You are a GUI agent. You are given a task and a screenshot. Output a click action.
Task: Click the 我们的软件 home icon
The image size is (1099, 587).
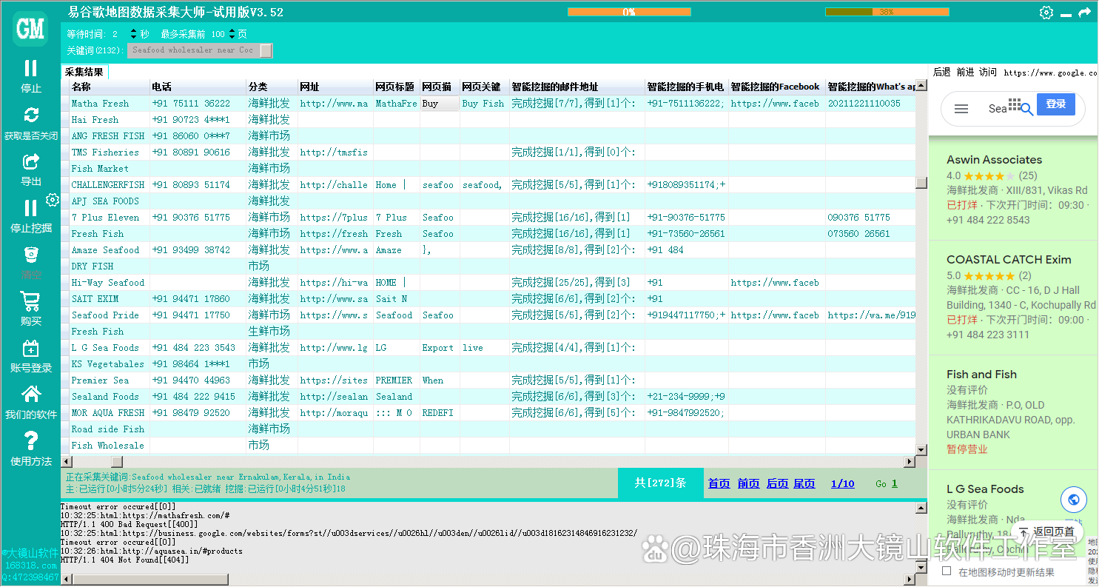pyautogui.click(x=31, y=395)
